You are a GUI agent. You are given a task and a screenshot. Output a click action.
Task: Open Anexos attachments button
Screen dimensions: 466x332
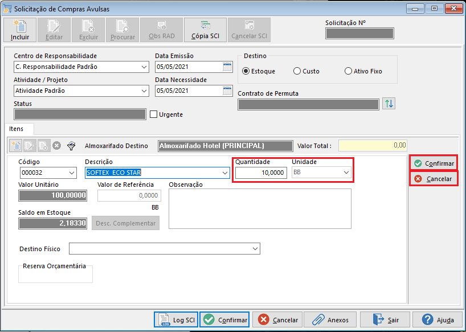[330, 319]
